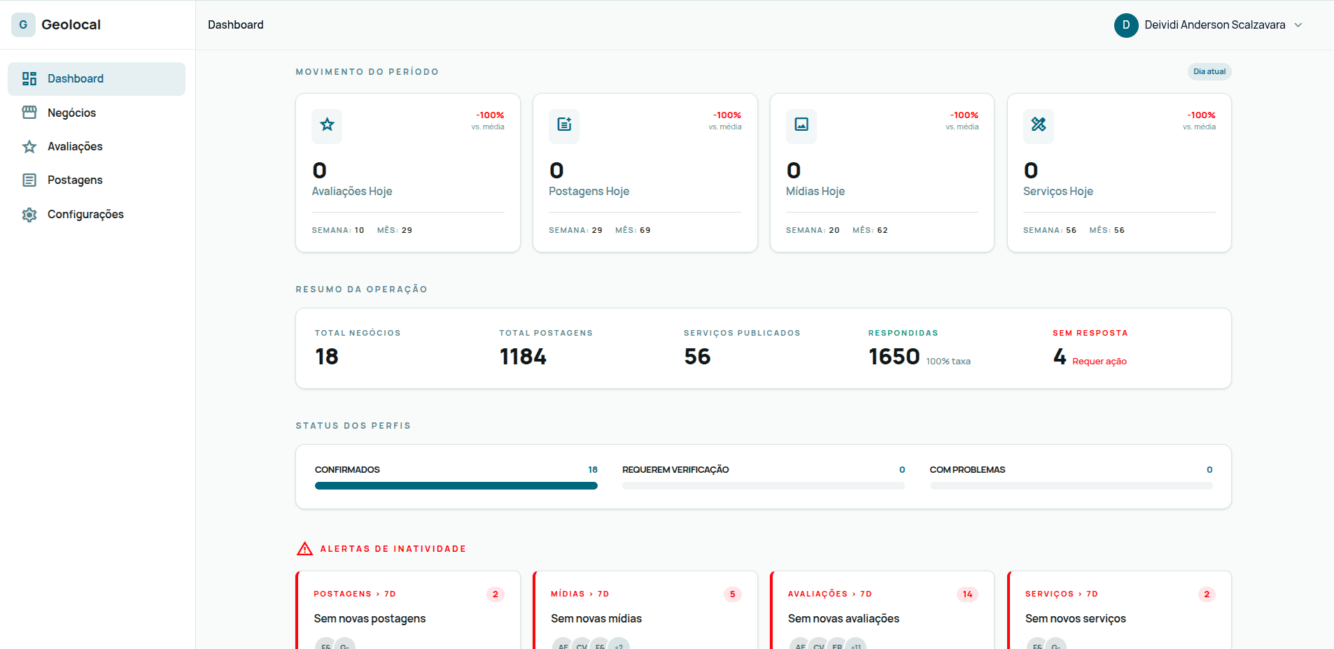Click the Postagens document icon in sidebar
1334x649 pixels.
point(29,180)
